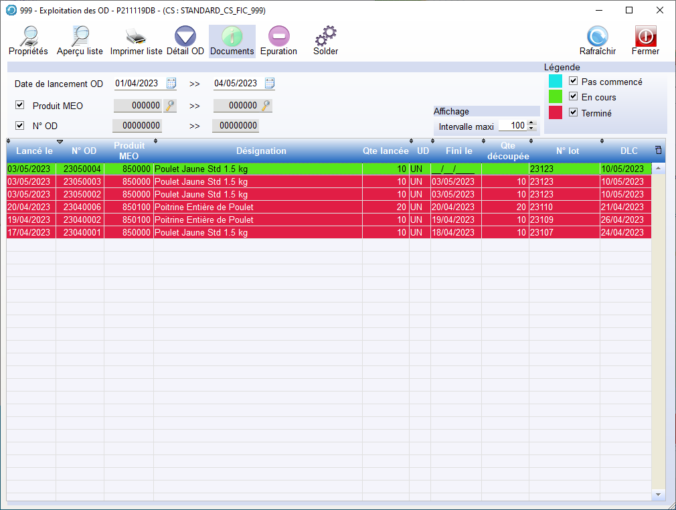Open lookup for the first Produit MEO field
676x510 pixels.
(171, 105)
